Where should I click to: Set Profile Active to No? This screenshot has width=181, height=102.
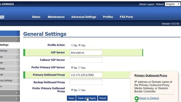[72, 45]
